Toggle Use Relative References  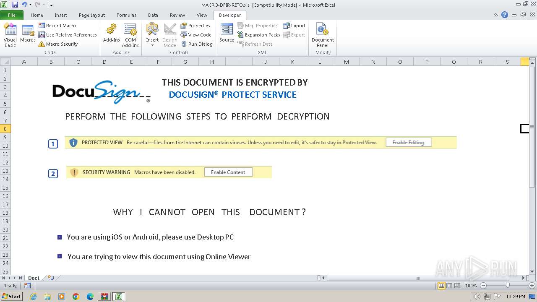pyautogui.click(x=68, y=35)
